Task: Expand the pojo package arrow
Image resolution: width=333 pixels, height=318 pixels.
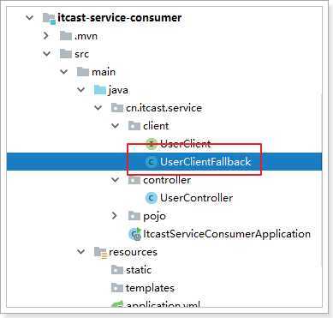Action: pos(115,216)
